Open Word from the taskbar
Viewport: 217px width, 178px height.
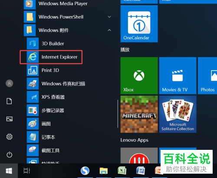[141, 171]
